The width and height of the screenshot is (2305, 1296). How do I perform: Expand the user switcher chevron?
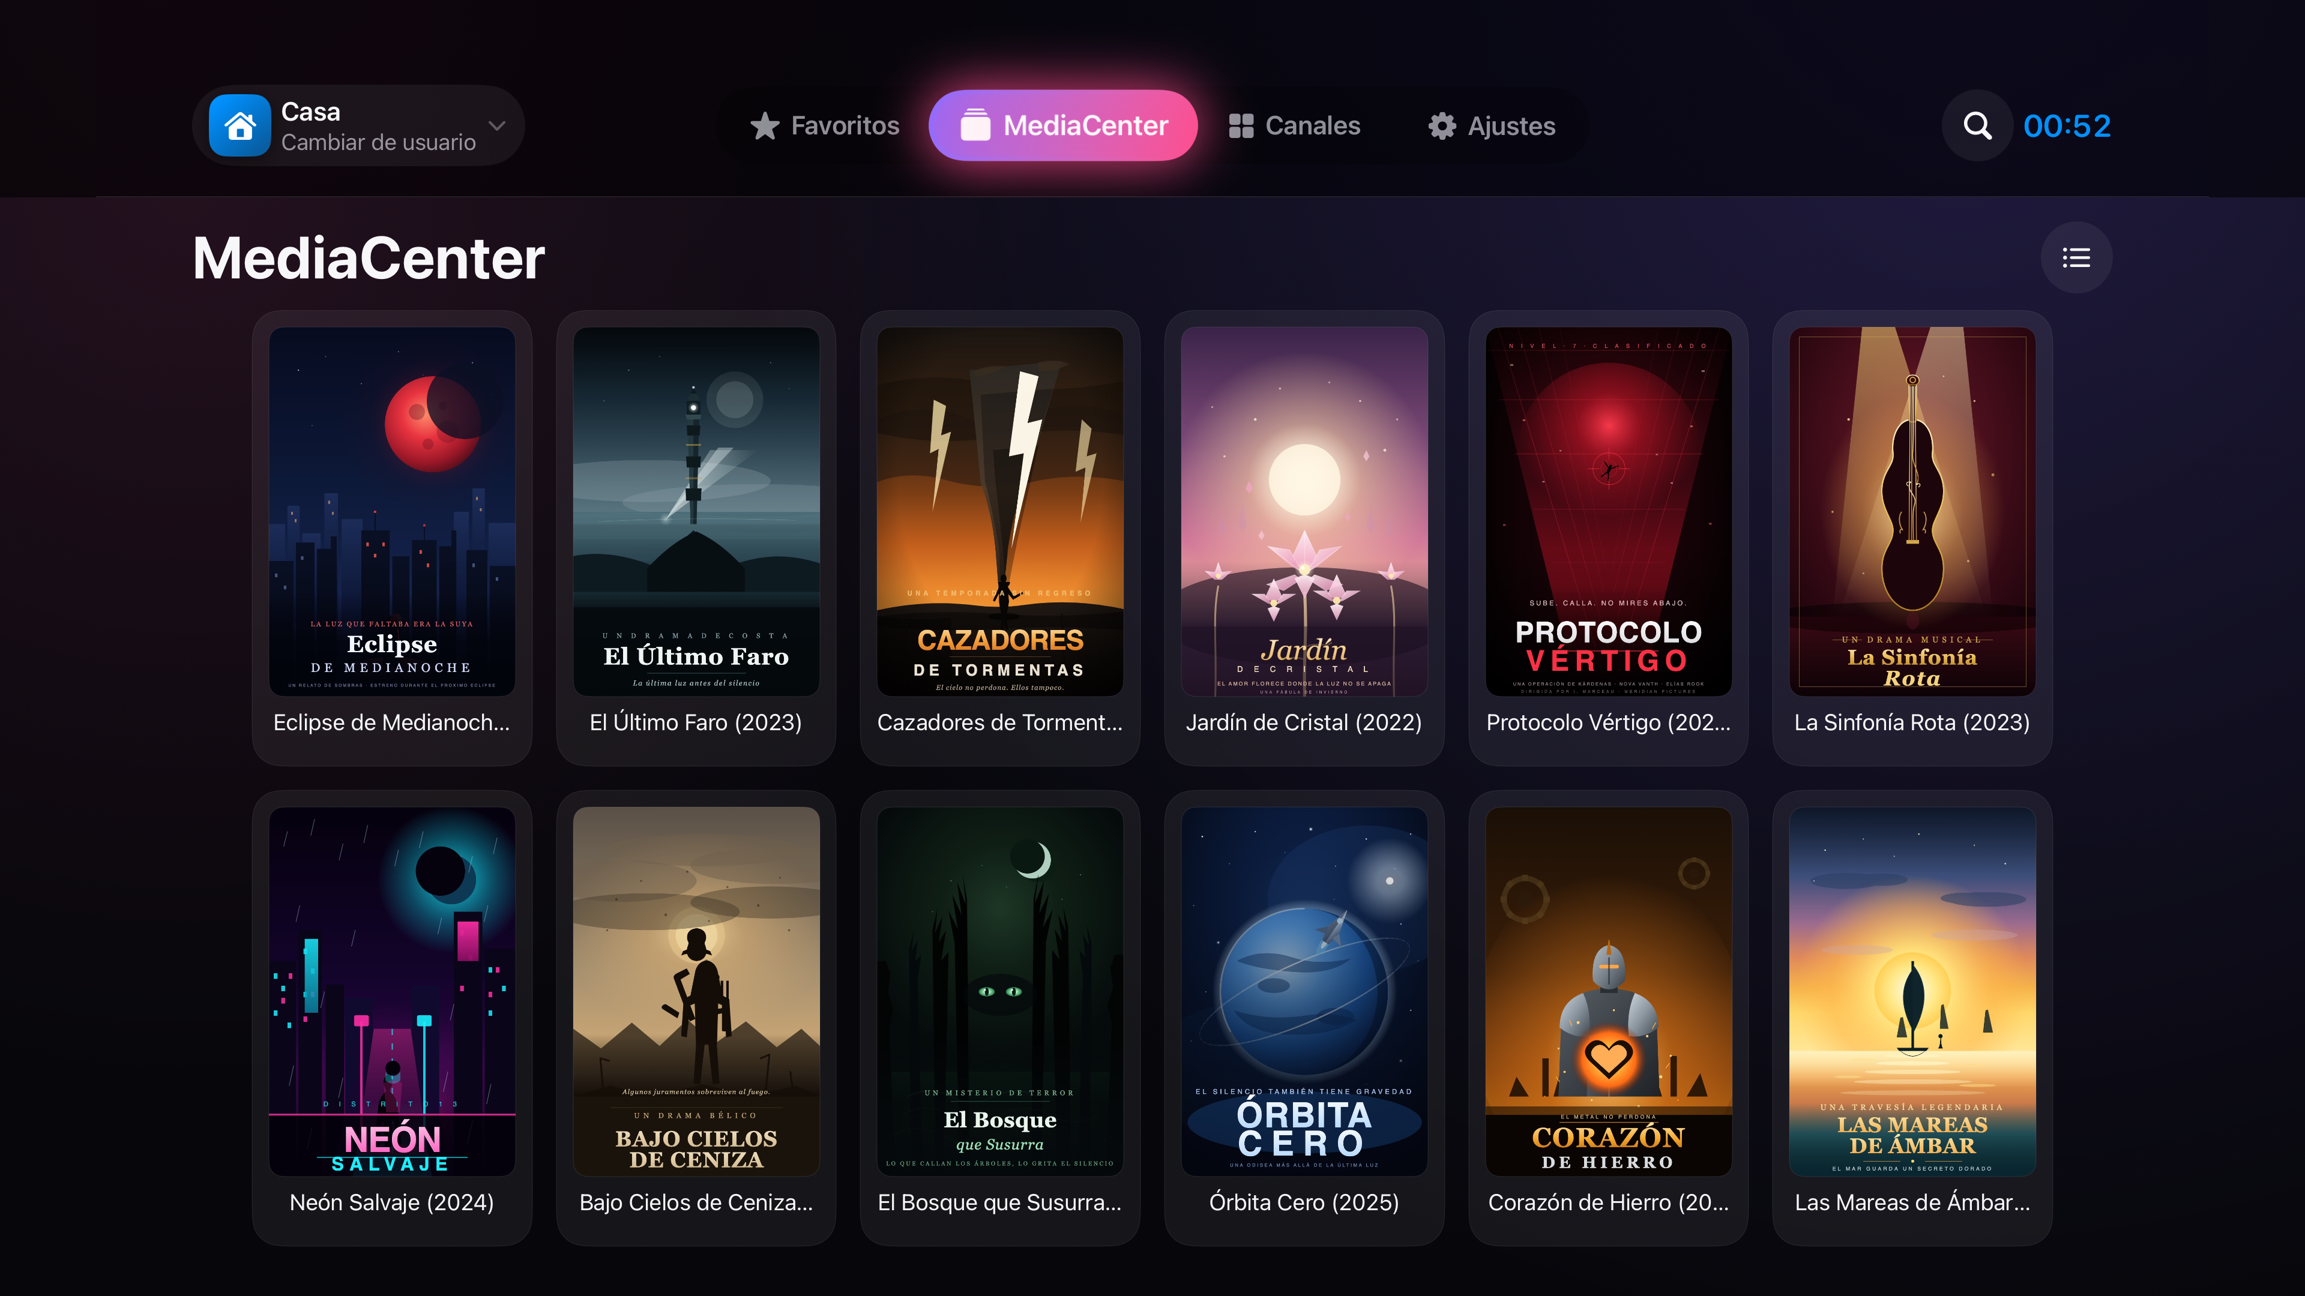tap(498, 125)
